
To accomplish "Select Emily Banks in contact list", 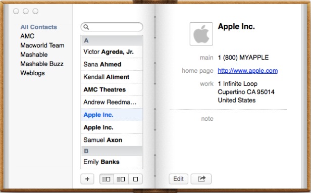I will [112, 162].
